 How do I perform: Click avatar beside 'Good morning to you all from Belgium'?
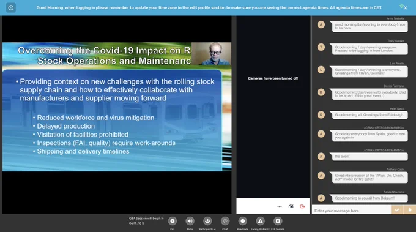(321, 198)
